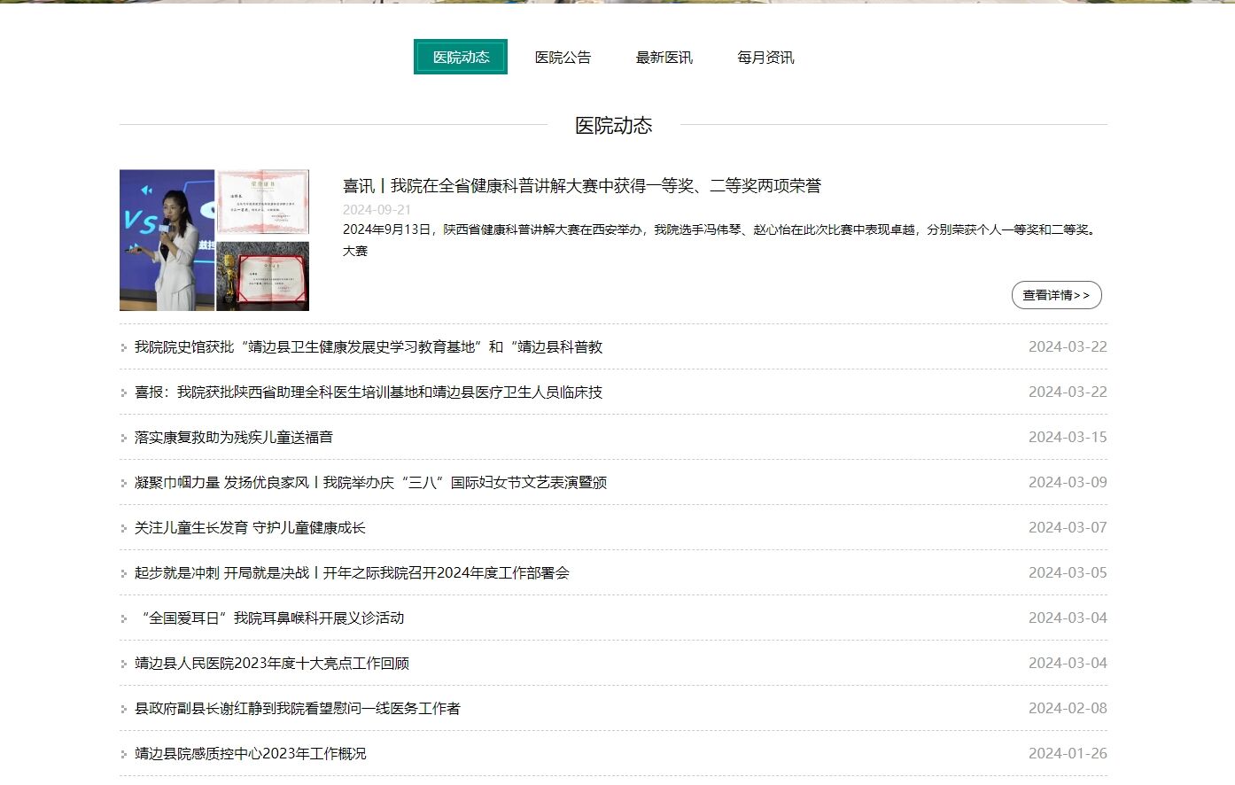1235x785 pixels.
Task: Open 关注儿童生长发育 守护儿童健康成长 article
Action: [250, 528]
